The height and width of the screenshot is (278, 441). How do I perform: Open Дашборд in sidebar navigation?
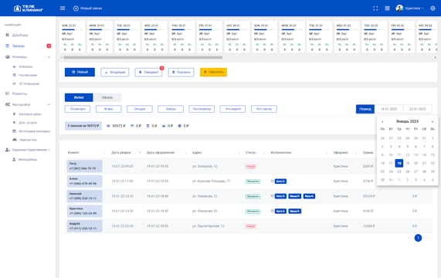click(20, 36)
